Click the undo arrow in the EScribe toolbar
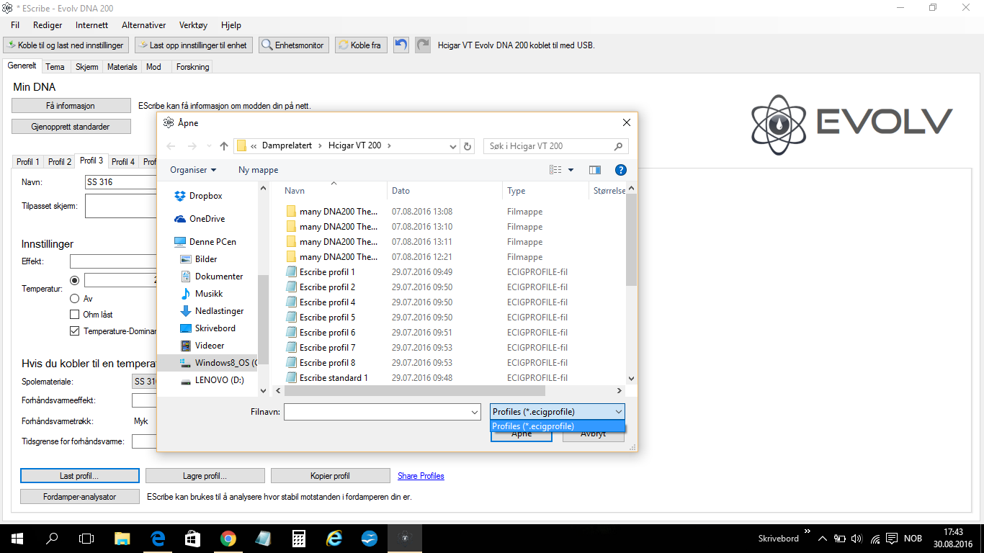 (x=401, y=45)
